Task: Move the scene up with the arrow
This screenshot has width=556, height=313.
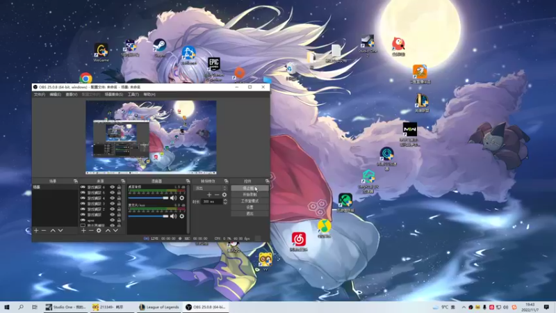Action: click(53, 231)
